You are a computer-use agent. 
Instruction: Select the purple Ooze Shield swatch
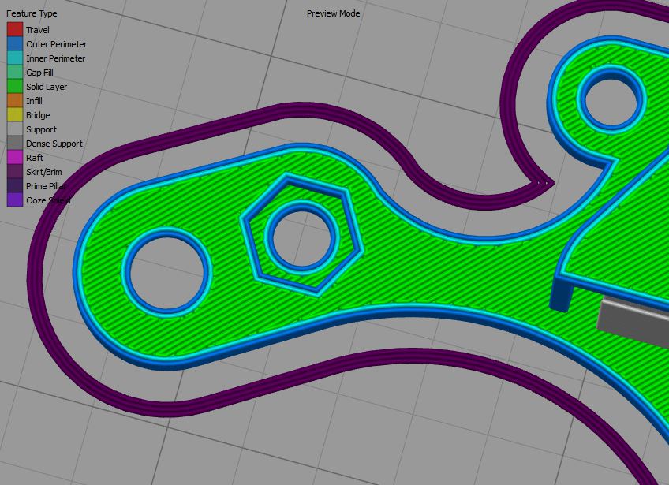tap(15, 200)
